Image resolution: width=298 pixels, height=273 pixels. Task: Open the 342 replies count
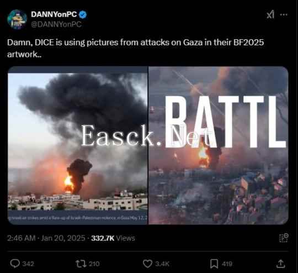click(x=28, y=264)
